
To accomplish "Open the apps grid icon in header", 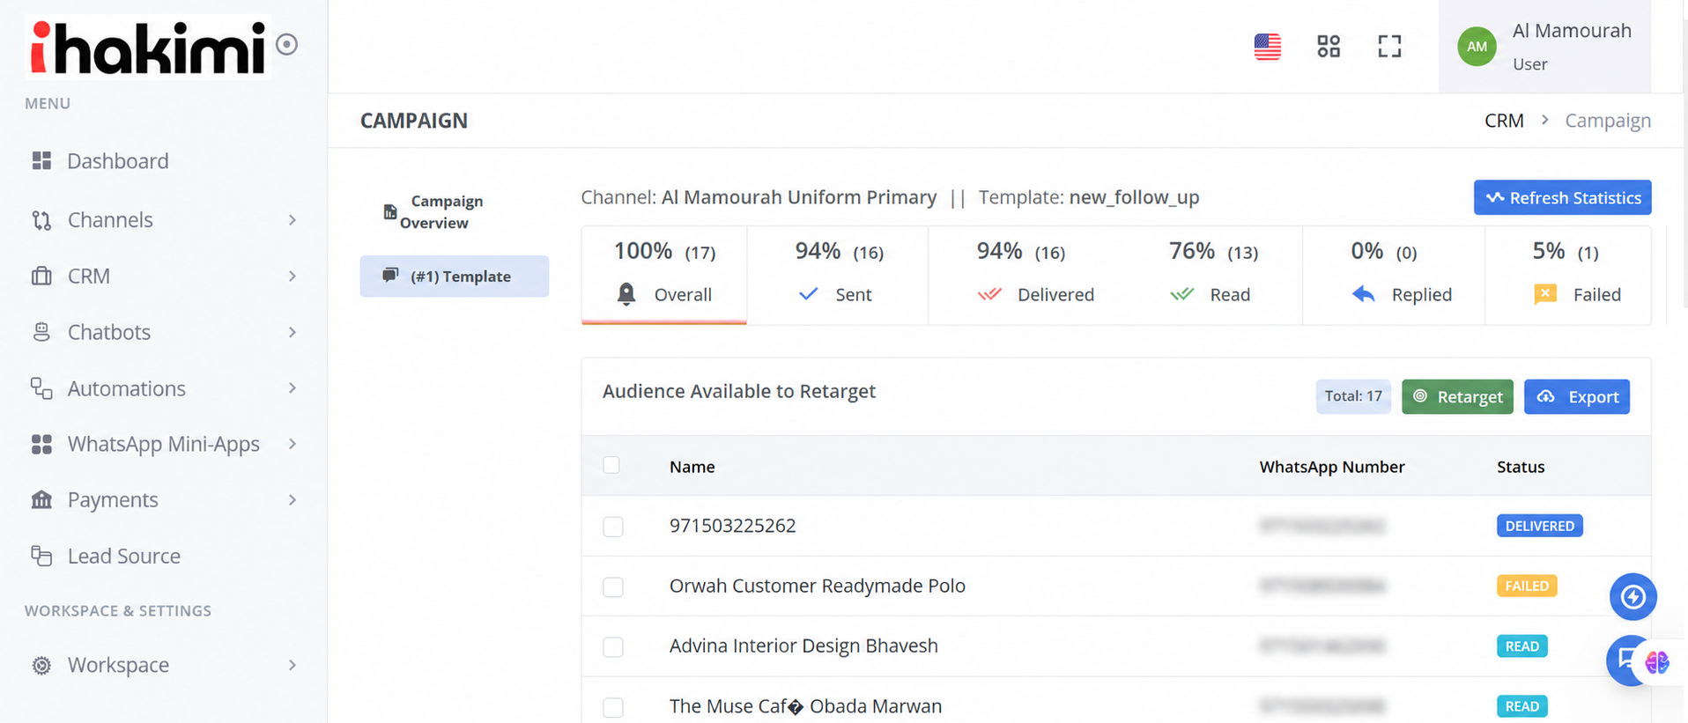I will click(x=1329, y=46).
